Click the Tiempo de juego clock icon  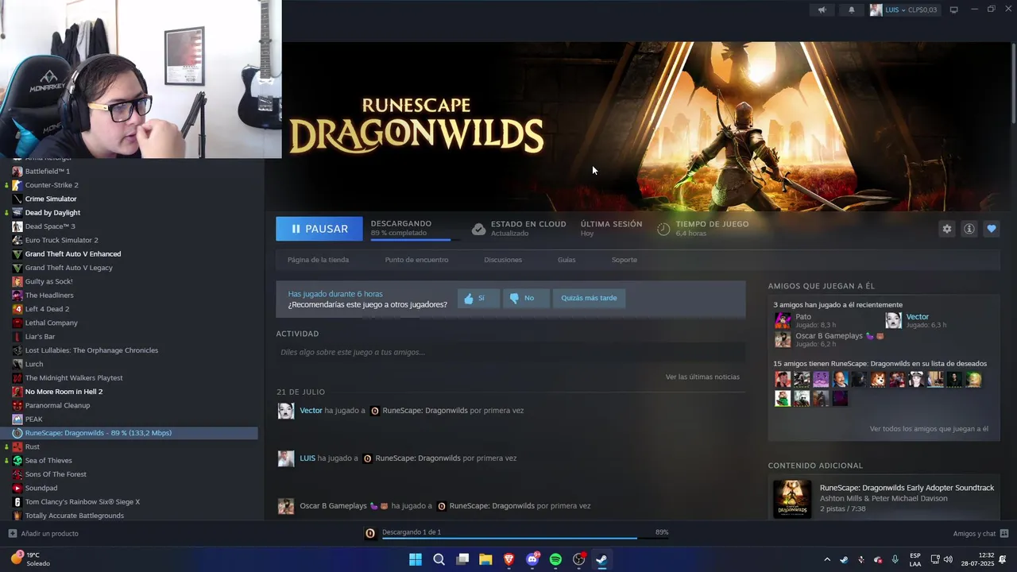[663, 229]
